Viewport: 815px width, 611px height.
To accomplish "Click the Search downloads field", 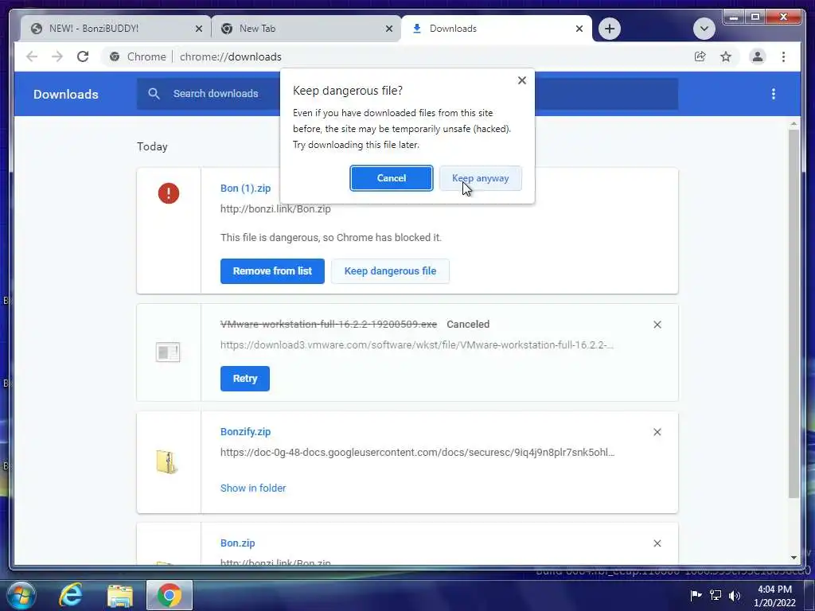I will click(x=407, y=94).
